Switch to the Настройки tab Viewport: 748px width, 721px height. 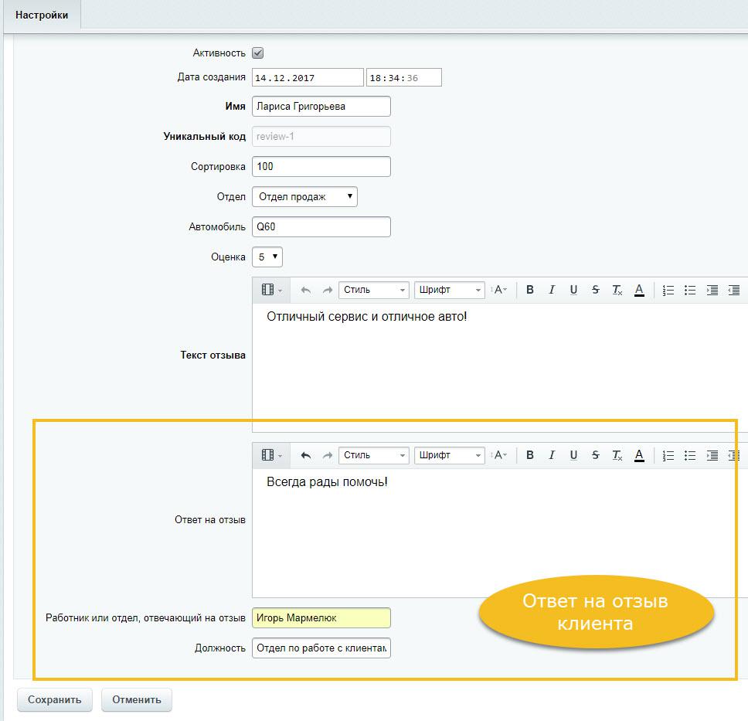42,15
